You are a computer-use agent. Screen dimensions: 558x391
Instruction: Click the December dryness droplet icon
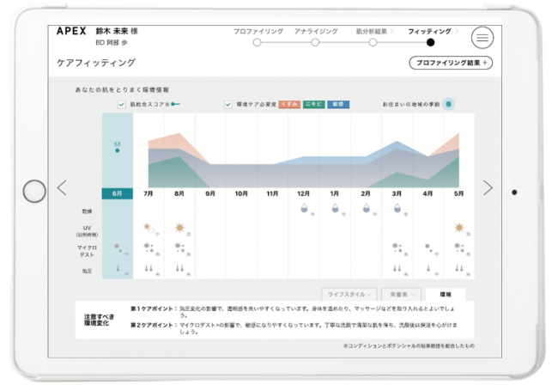[x=304, y=208]
